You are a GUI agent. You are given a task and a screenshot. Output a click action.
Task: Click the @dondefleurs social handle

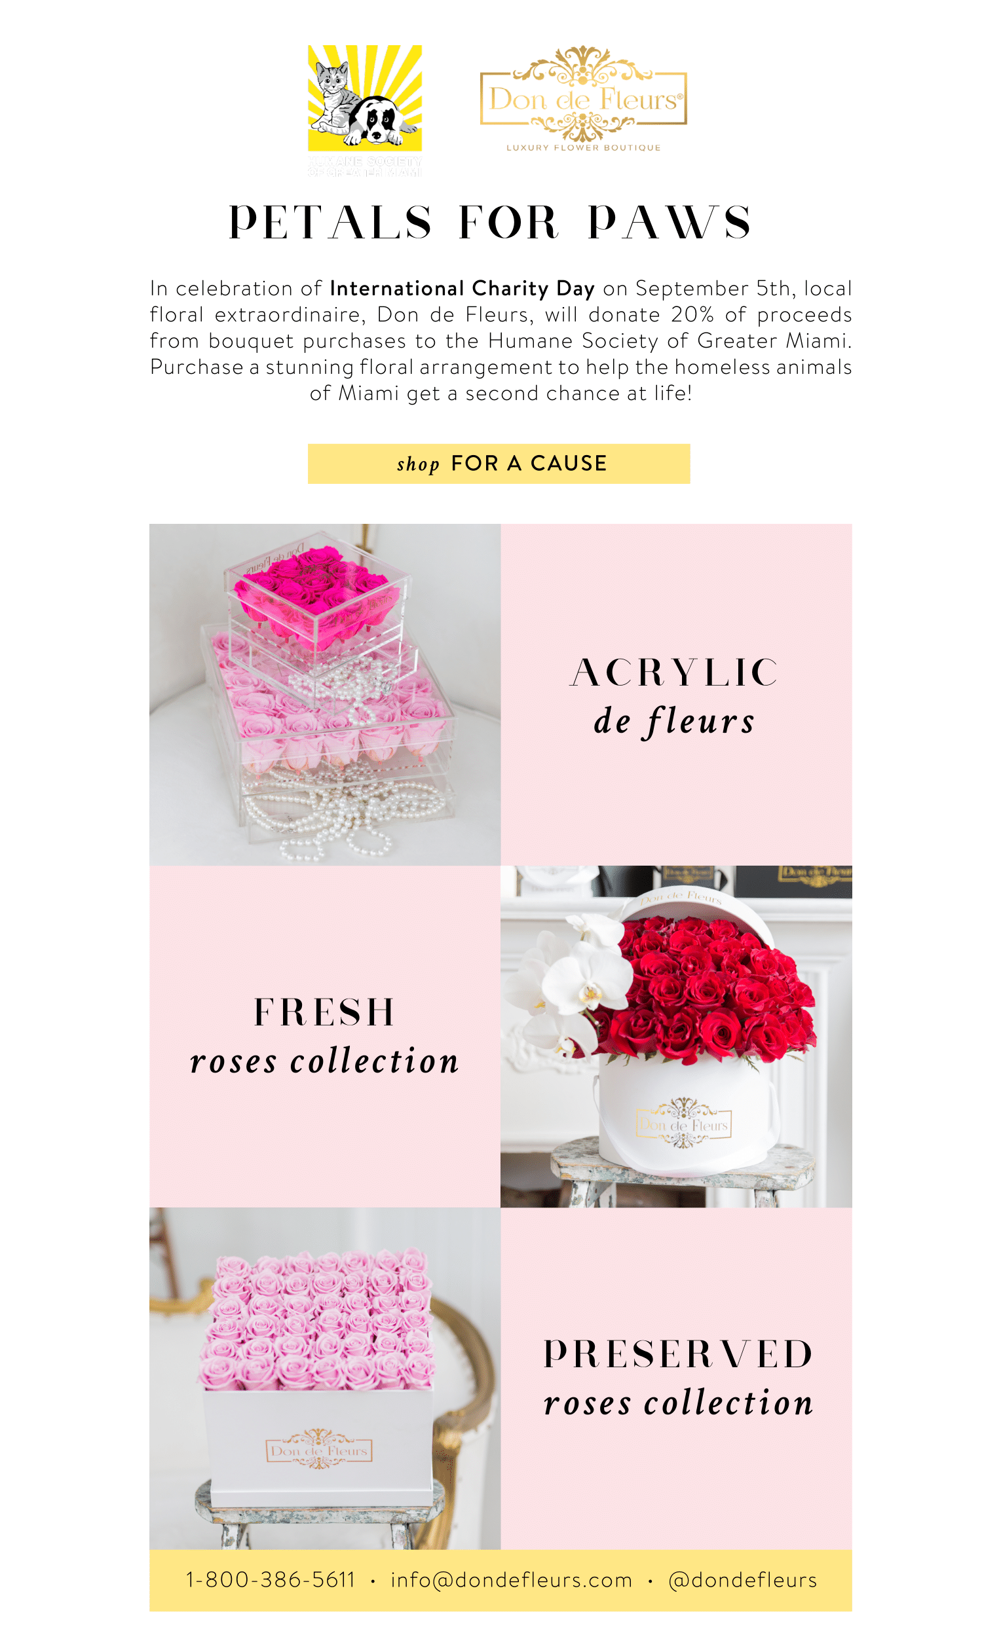(742, 1580)
